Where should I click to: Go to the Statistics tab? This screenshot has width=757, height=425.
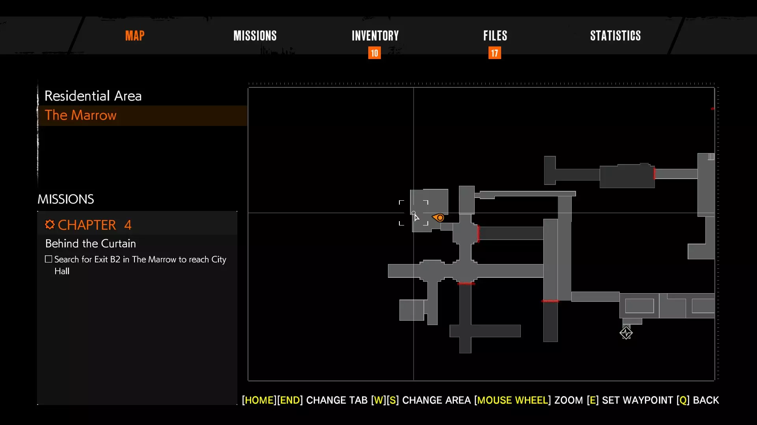point(615,36)
